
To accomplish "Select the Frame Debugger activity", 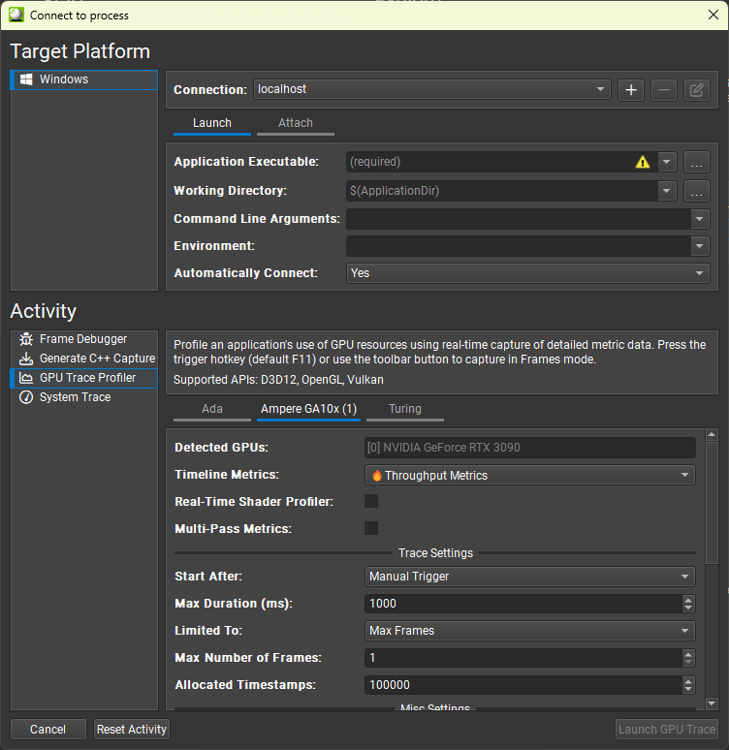I will pos(83,339).
